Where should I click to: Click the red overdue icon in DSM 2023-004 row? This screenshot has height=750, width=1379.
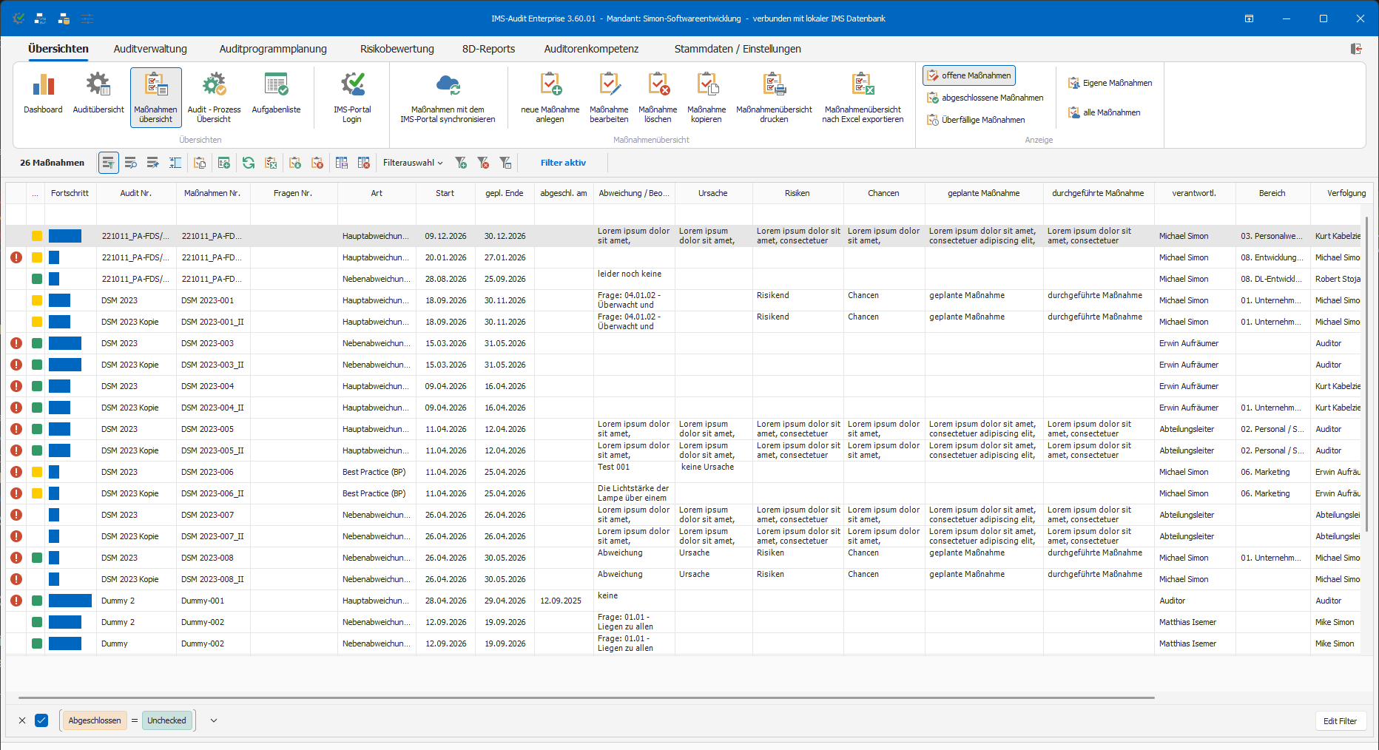tap(16, 386)
